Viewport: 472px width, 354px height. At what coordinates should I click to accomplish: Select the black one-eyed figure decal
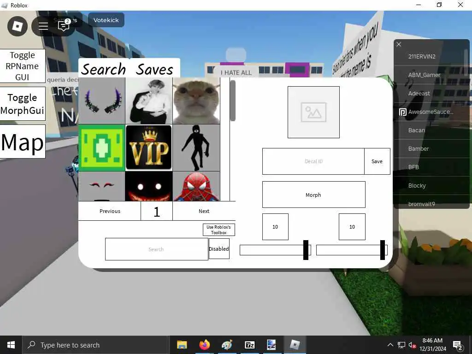click(x=196, y=148)
